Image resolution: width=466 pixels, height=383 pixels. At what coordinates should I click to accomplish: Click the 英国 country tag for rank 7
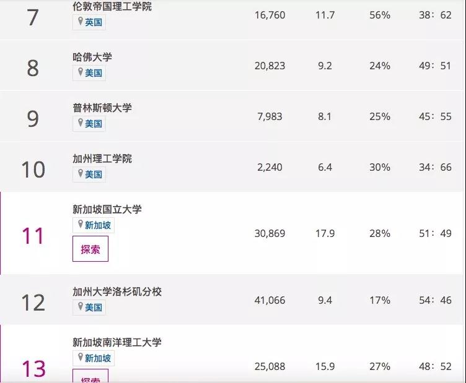click(x=94, y=22)
